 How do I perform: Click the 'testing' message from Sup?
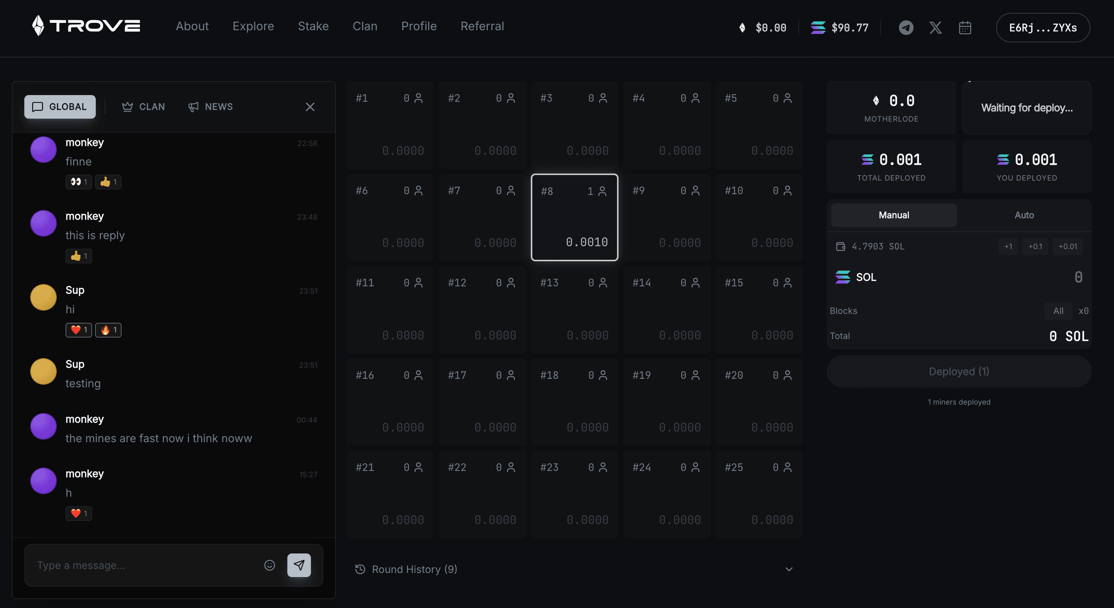[x=83, y=384]
